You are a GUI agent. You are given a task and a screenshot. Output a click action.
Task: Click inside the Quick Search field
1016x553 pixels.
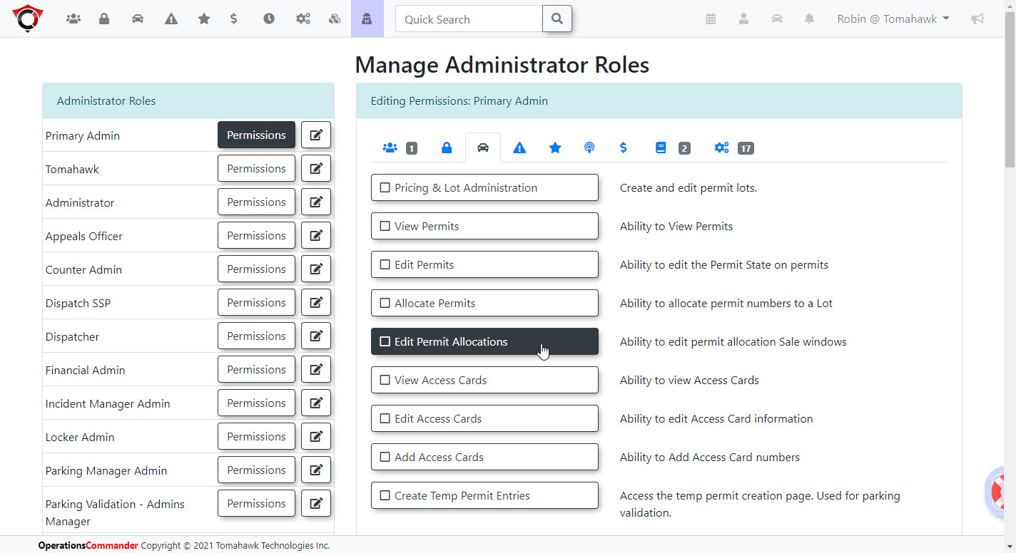coord(468,19)
